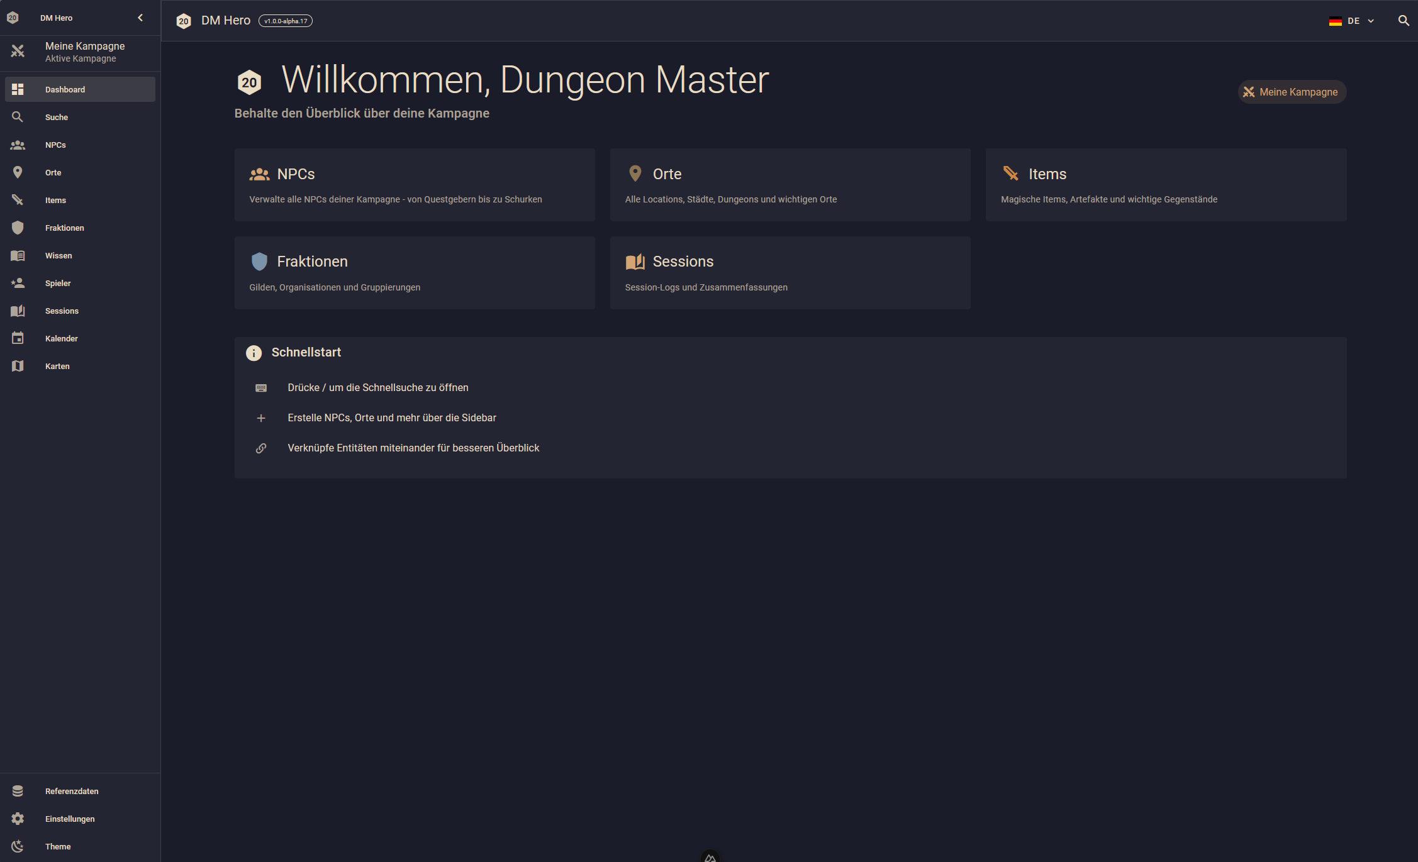
Task: Select Dashboard in the sidebar menu
Action: click(65, 89)
